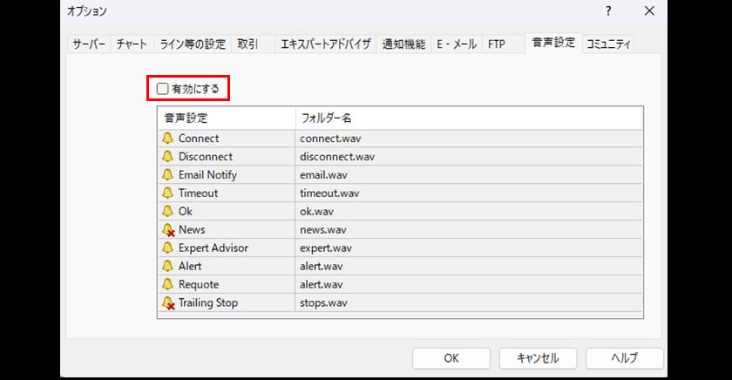Click the Alert event bell icon
The image size is (732, 380).
(x=168, y=267)
